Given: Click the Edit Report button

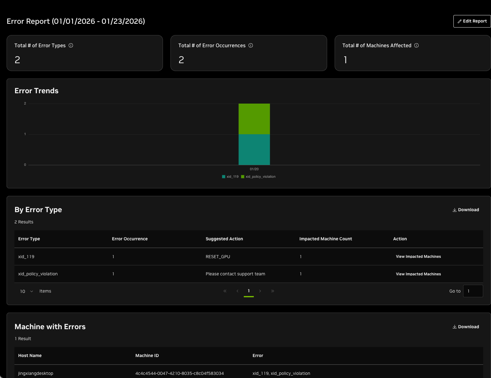Looking at the screenshot, I should 472,21.
